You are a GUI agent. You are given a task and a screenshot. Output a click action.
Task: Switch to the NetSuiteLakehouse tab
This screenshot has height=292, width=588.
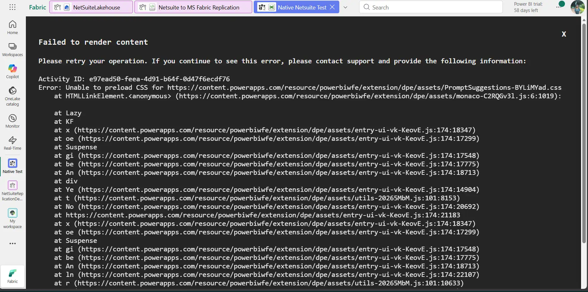(91, 7)
